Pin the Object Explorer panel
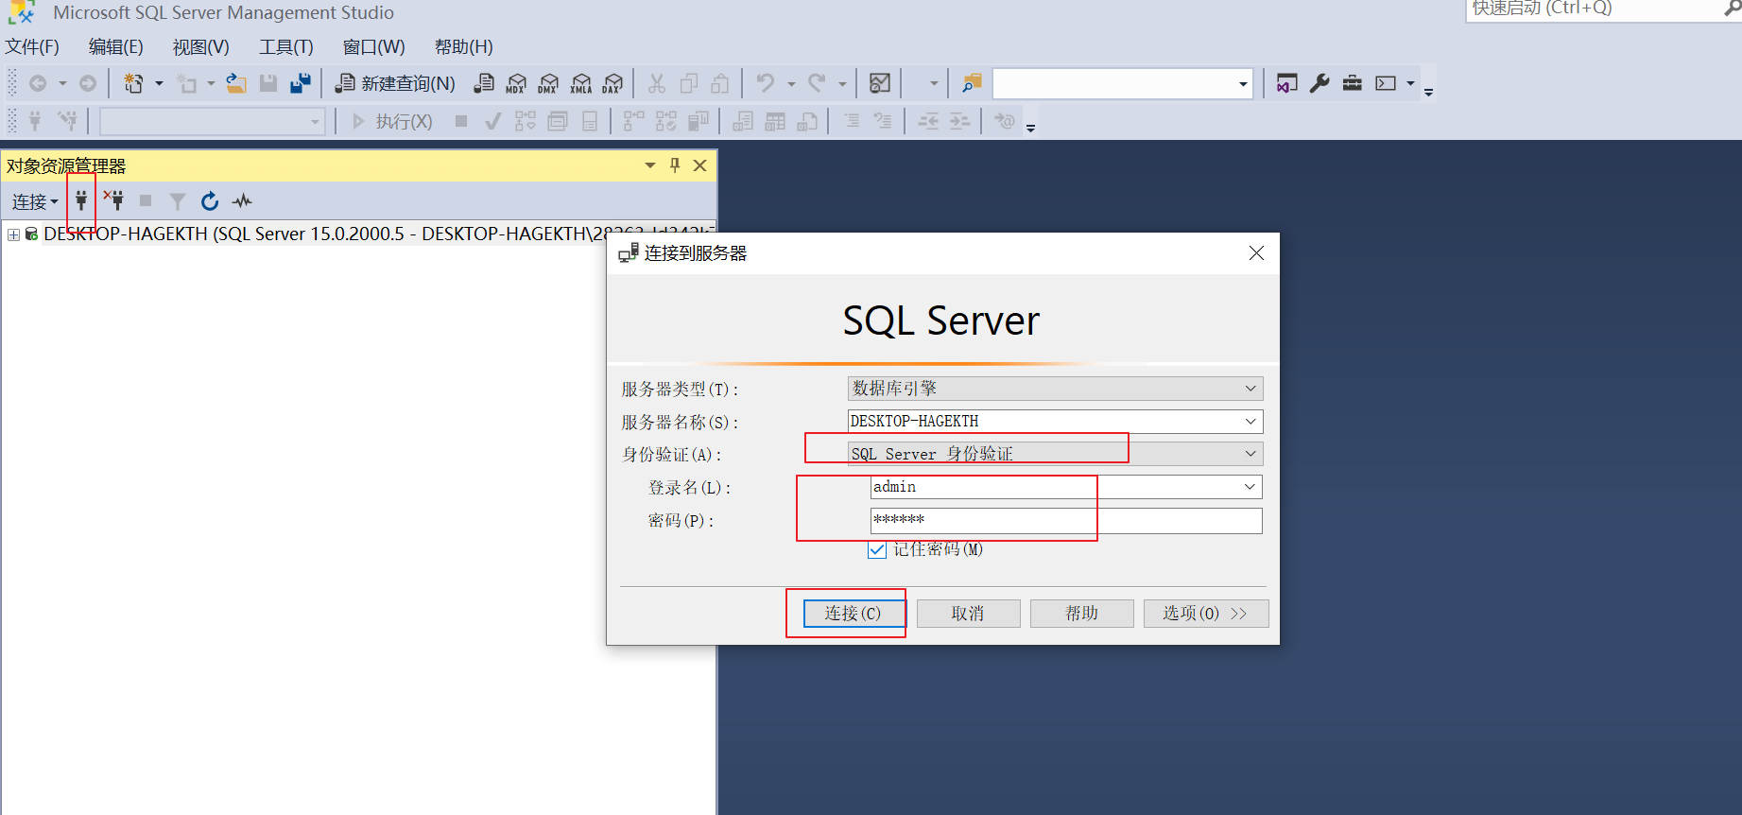The height and width of the screenshot is (815, 1742). click(675, 165)
